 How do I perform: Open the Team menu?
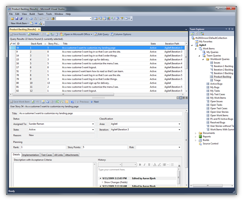(x=40, y=14)
